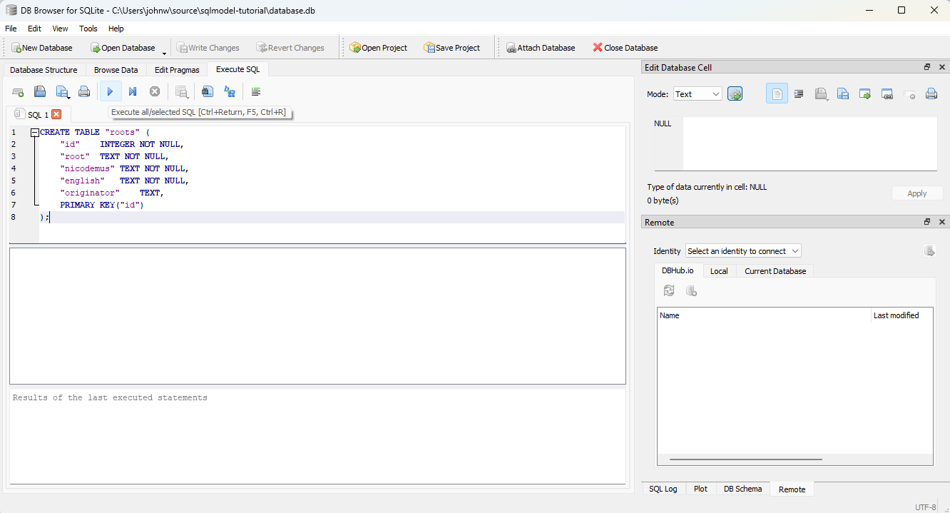Click the Close Database button
Image resolution: width=950 pixels, height=513 pixels.
(x=625, y=48)
